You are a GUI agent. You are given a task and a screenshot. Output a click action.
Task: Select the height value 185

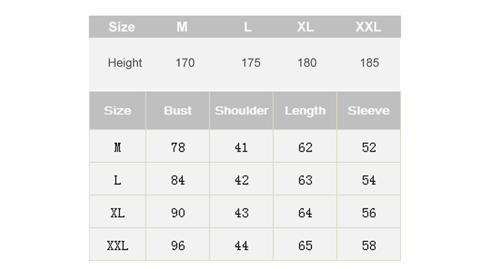(x=369, y=63)
